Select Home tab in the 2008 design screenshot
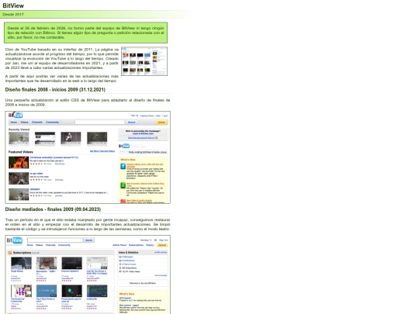Image resolution: width=419 pixels, height=314 pixels. pos(14,122)
